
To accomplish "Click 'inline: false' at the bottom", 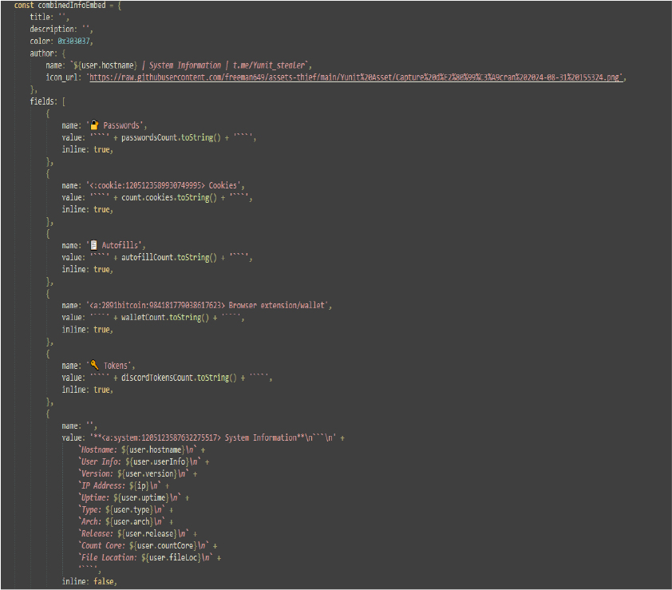I will 89,581.
